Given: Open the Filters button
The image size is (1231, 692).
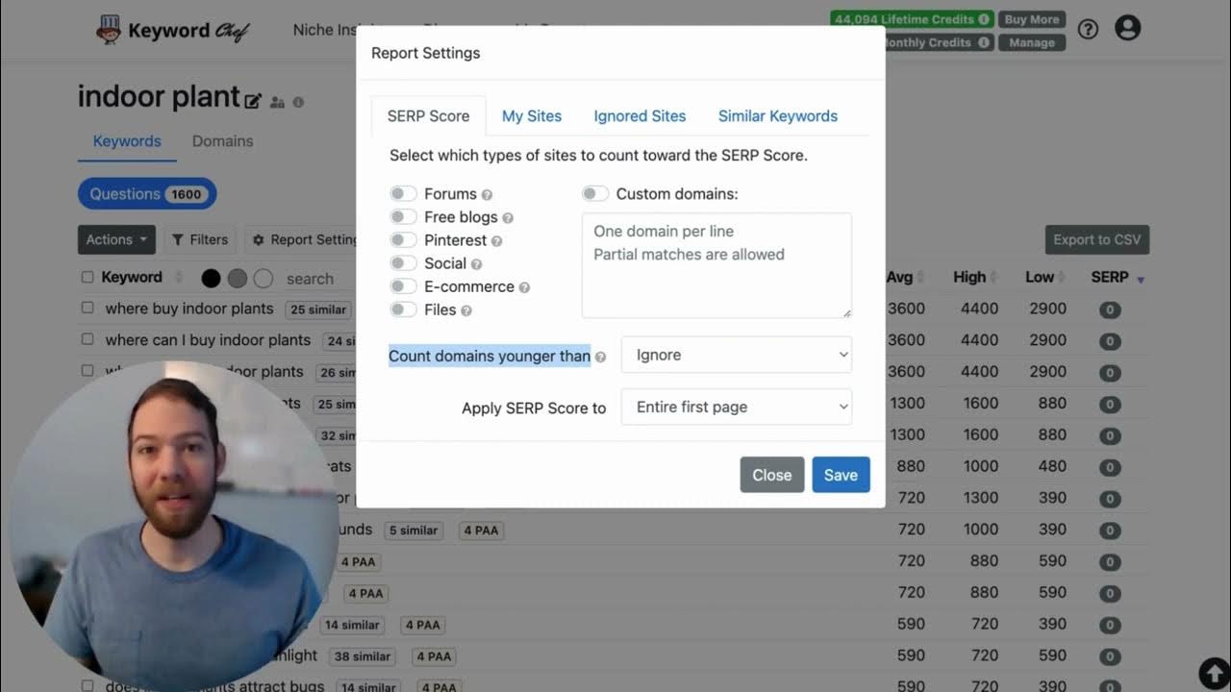Looking at the screenshot, I should point(200,239).
